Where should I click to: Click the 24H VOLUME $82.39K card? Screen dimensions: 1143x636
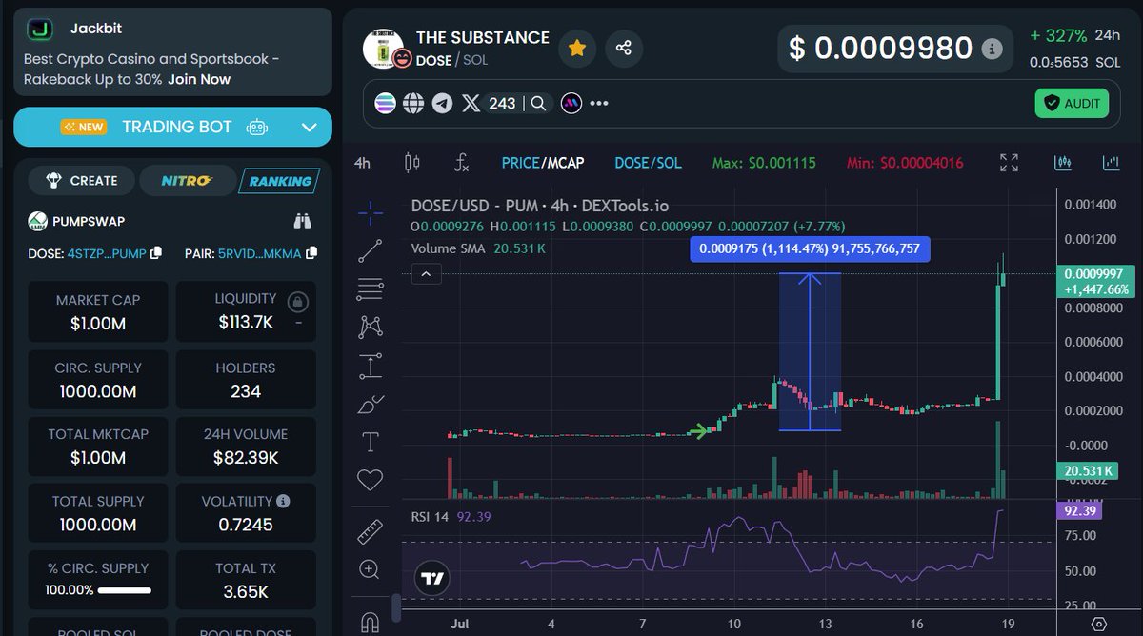(246, 446)
